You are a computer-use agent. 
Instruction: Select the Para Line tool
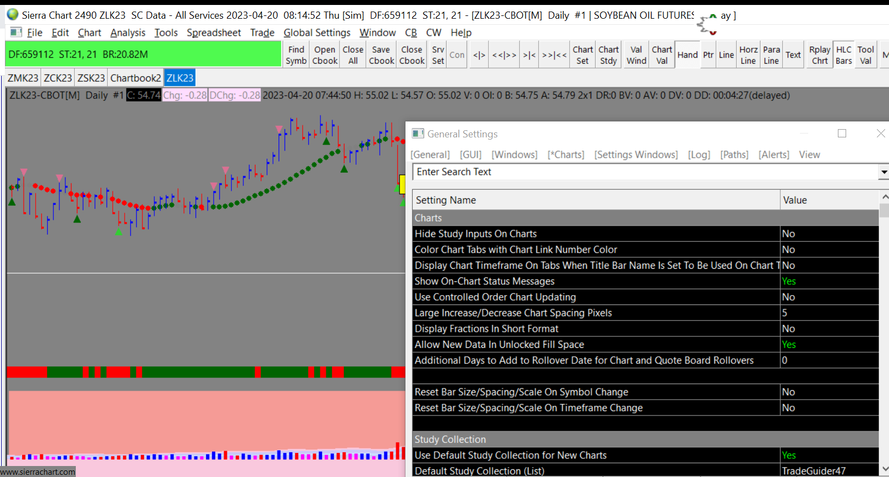[x=771, y=55]
